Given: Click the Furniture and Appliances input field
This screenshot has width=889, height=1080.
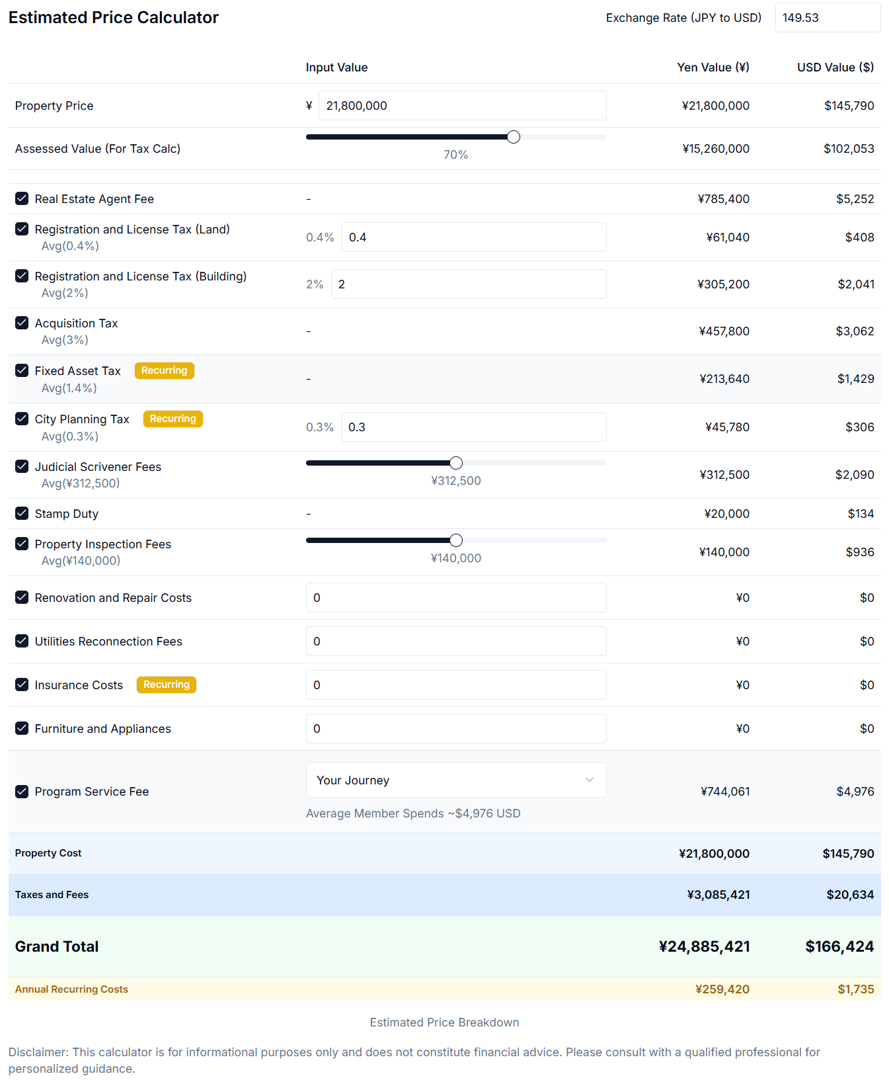Looking at the screenshot, I should 455,729.
